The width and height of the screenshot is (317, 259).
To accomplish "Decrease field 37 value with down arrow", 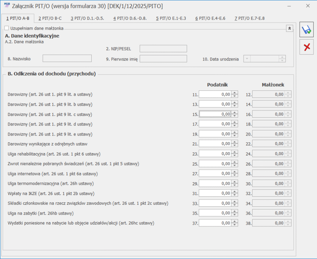I will coord(234,225).
